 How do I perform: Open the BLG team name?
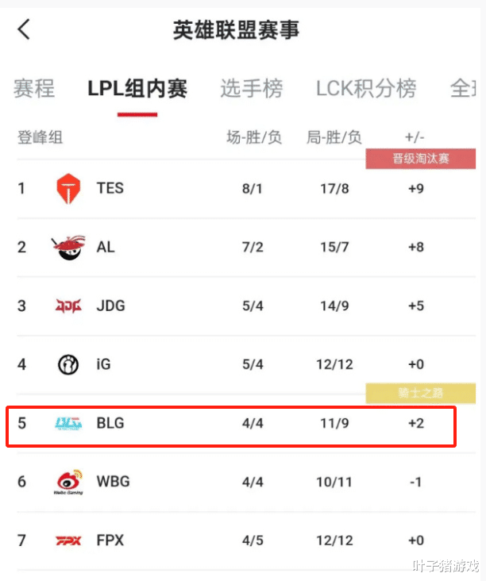(x=110, y=424)
